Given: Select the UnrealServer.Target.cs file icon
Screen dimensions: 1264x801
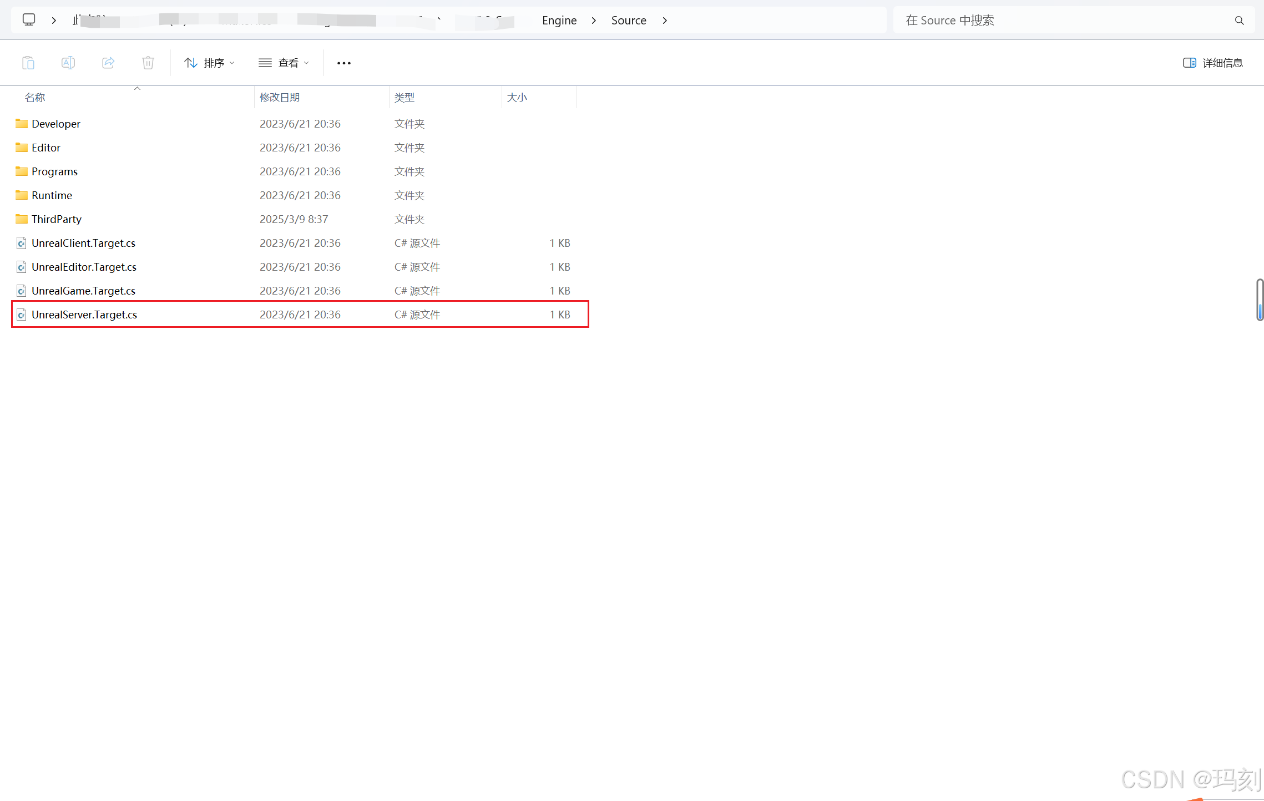Looking at the screenshot, I should [x=21, y=315].
